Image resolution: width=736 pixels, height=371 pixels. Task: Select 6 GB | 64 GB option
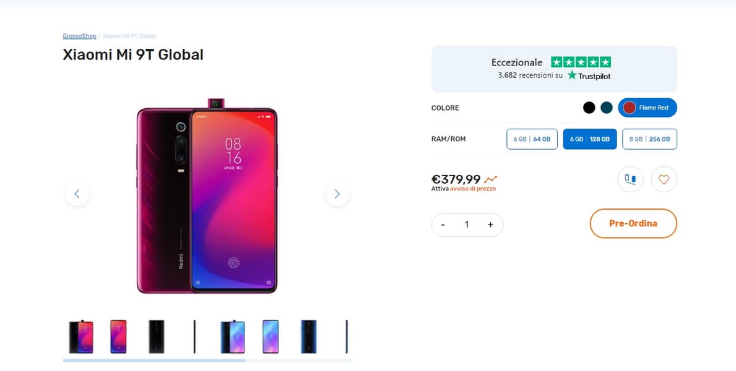point(532,139)
